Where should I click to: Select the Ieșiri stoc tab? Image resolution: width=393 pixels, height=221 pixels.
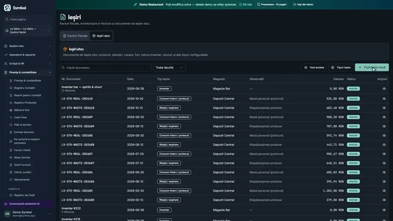(101, 36)
